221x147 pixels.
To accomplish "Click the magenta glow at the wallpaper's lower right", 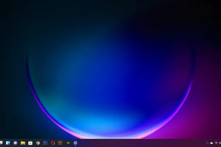I will pyautogui.click(x=201, y=120).
